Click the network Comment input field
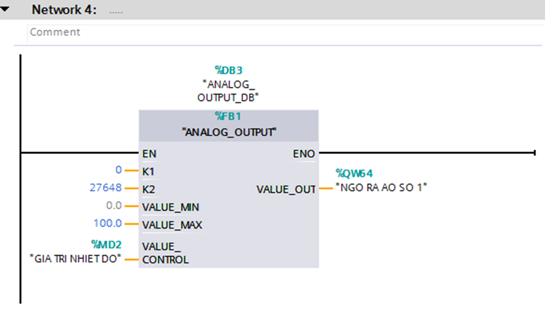Image resolution: width=545 pixels, height=313 pixels. tap(238, 33)
